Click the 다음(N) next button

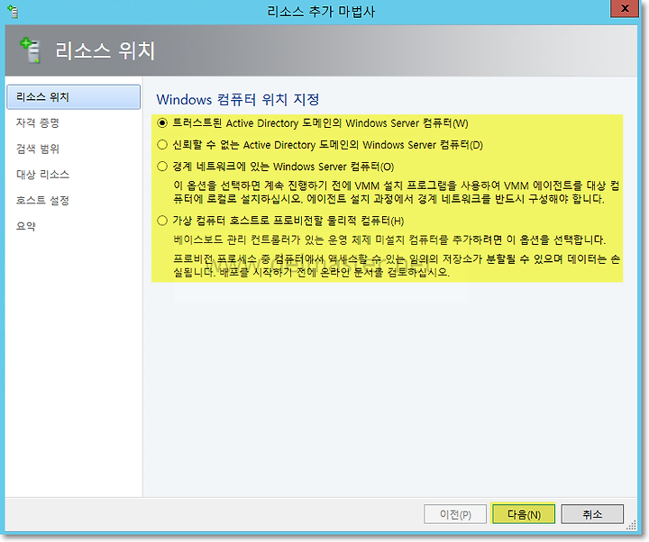pyautogui.click(x=524, y=514)
